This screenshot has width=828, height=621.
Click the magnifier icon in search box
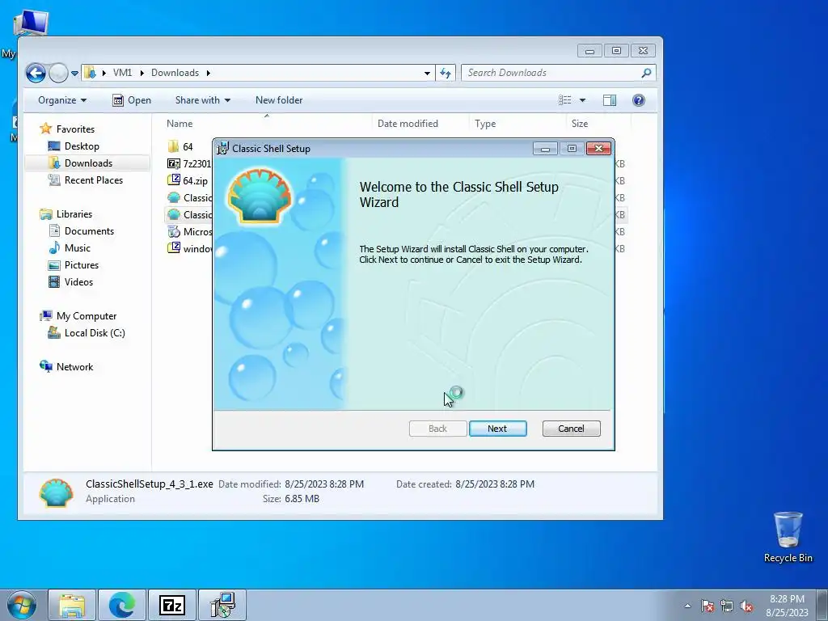coord(646,73)
